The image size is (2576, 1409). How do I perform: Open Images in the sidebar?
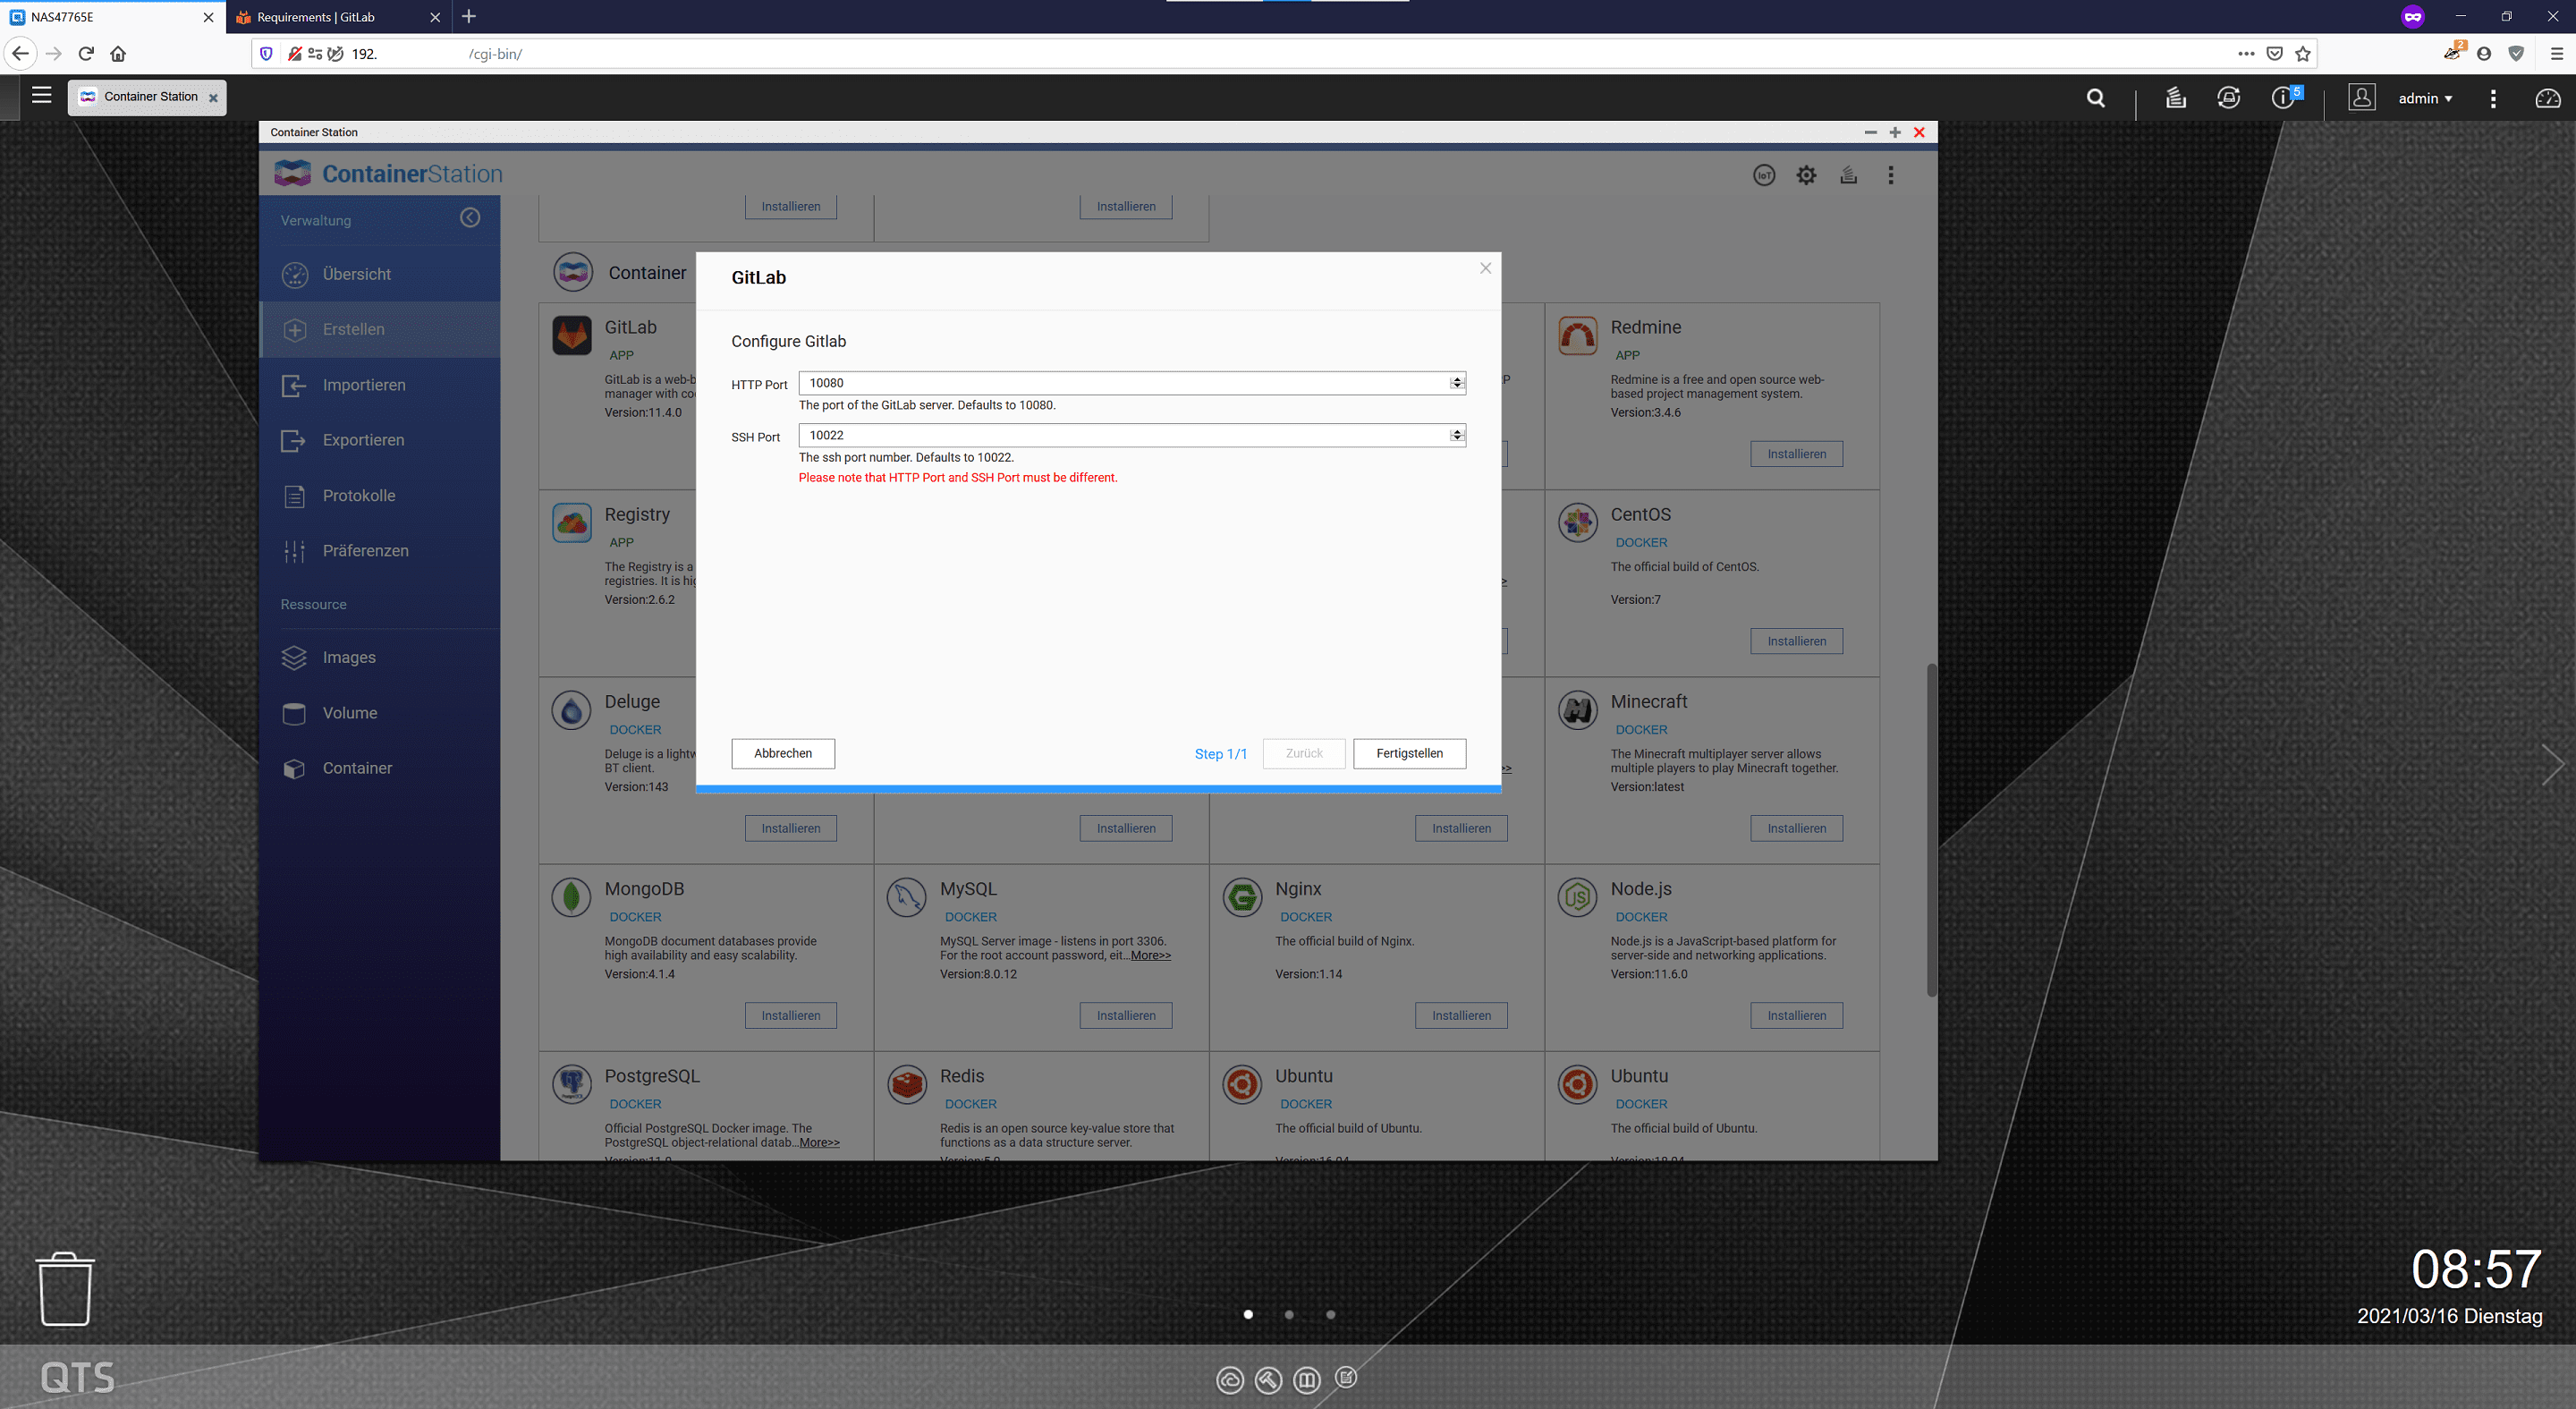click(380, 657)
